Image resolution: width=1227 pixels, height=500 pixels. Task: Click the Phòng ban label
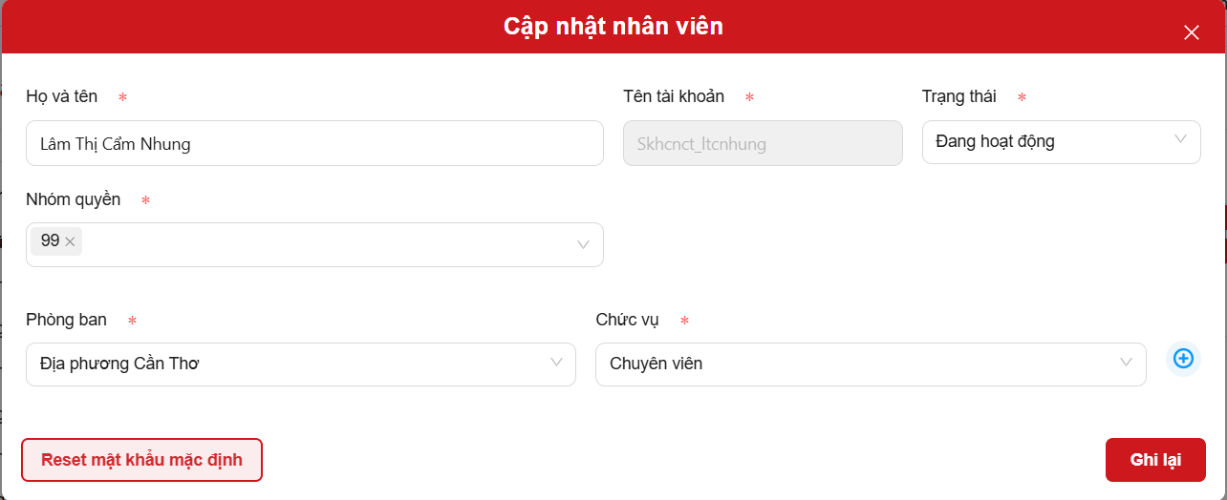click(66, 320)
